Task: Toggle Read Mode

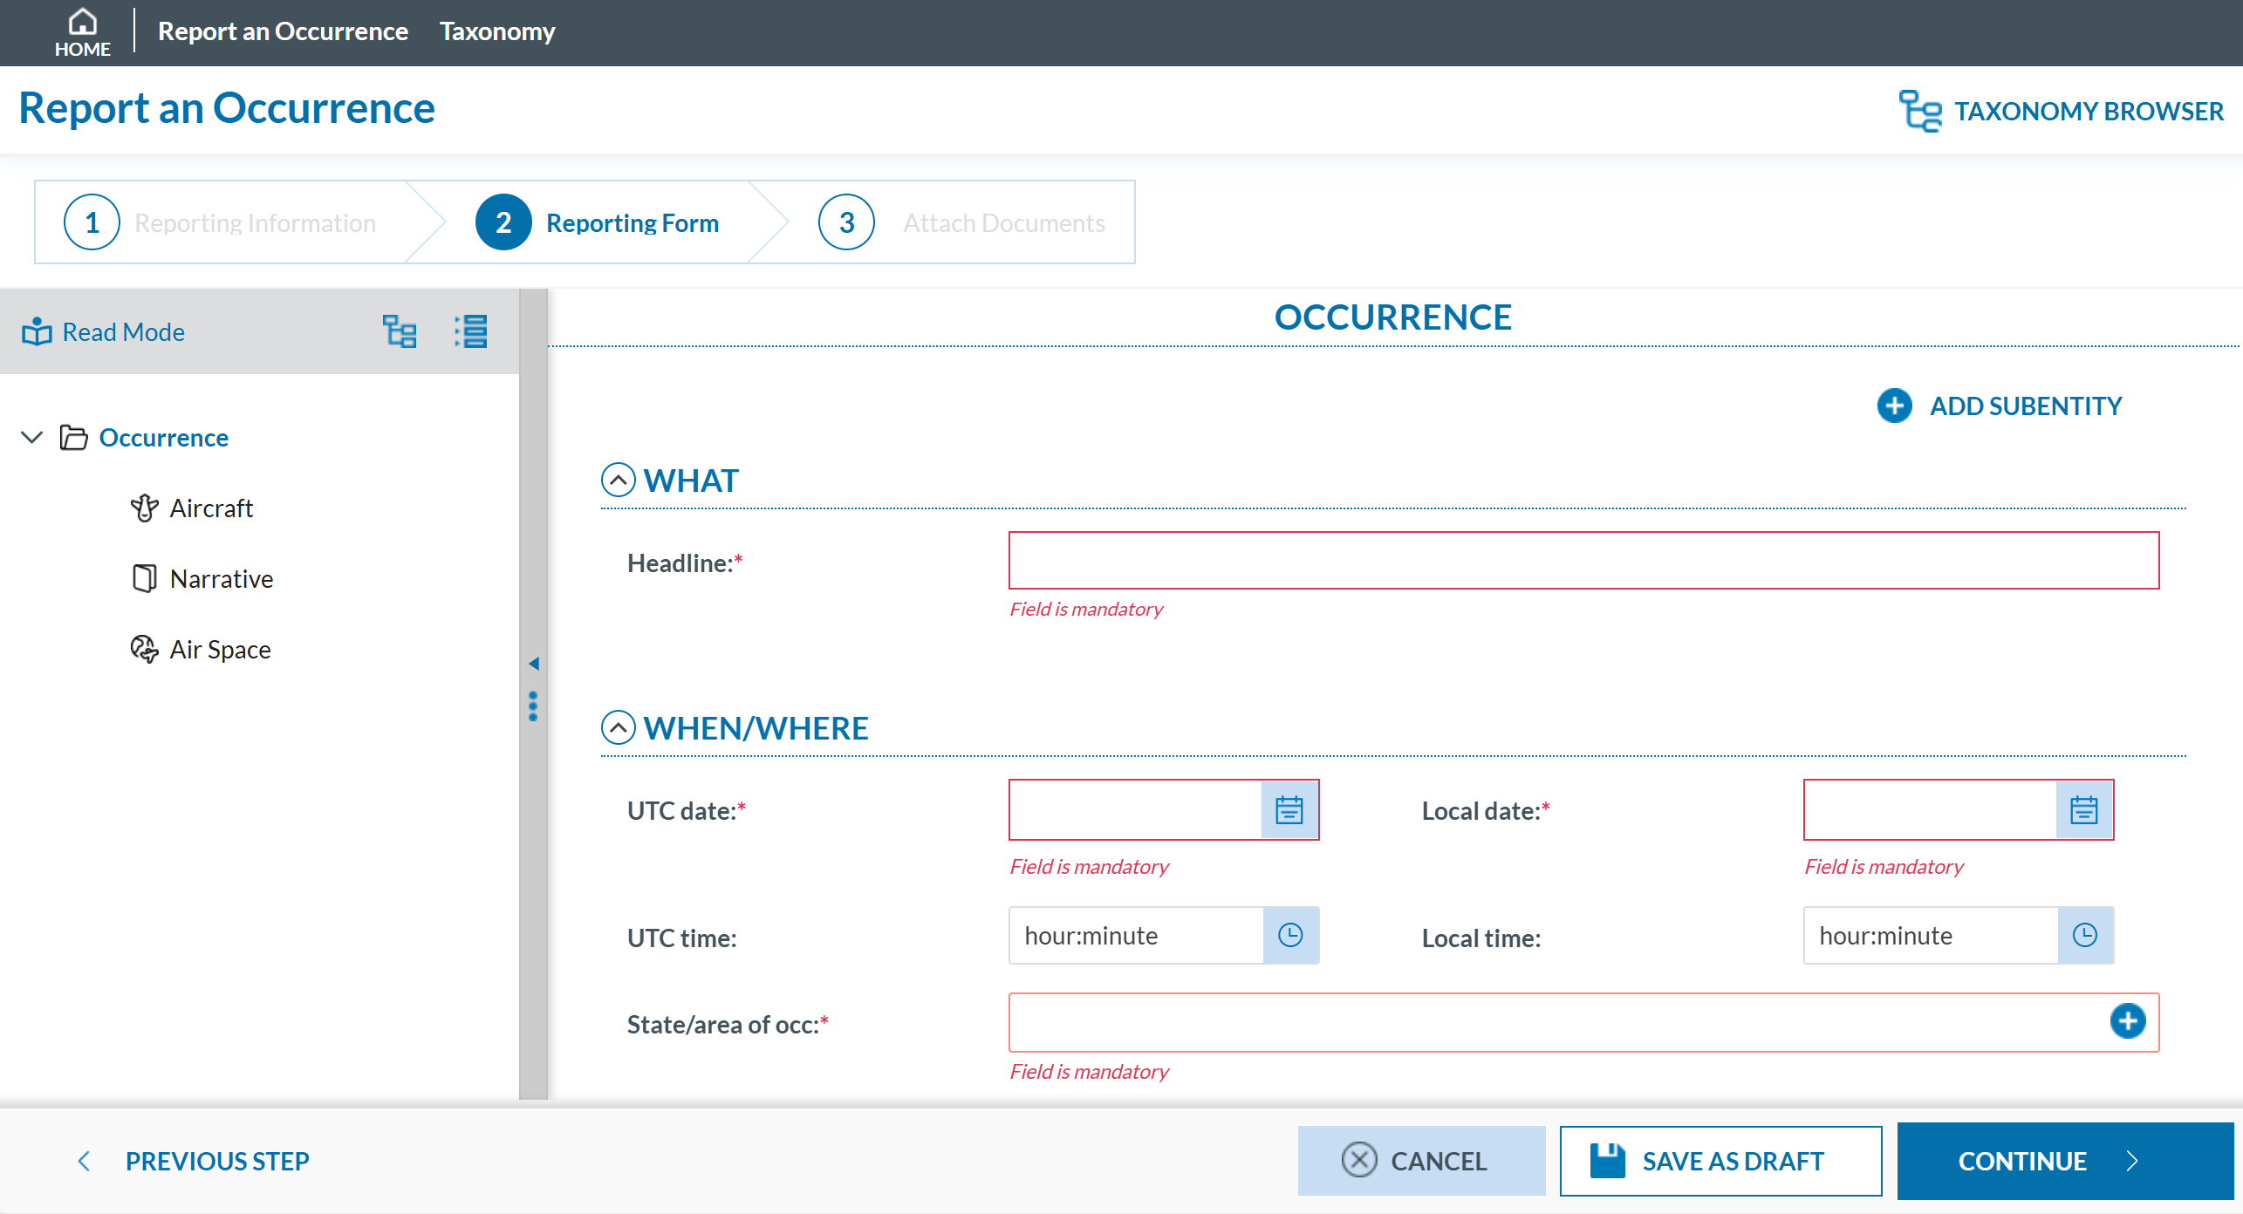Action: point(103,331)
